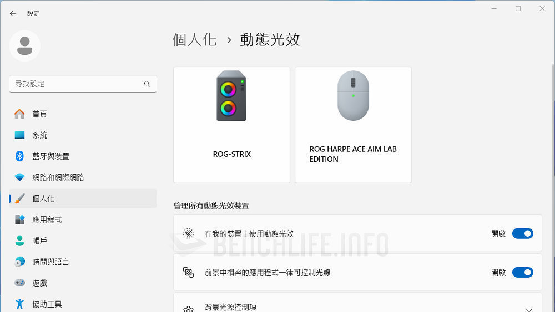Open ROG HARPE ACE AIM LAB EDITION card
The height and width of the screenshot is (312, 555).
(353, 125)
